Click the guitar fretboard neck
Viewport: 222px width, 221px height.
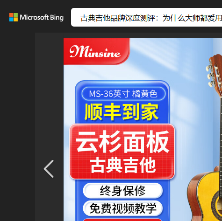221,132
